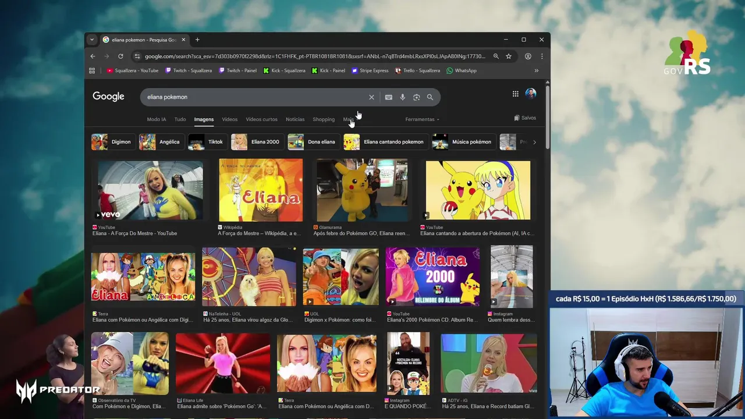Click the address bar URL field

[x=314, y=56]
